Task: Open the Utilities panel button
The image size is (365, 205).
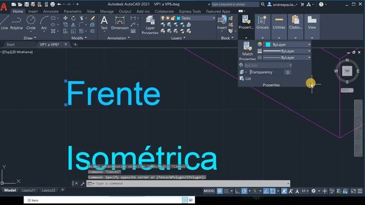Action: point(279,26)
